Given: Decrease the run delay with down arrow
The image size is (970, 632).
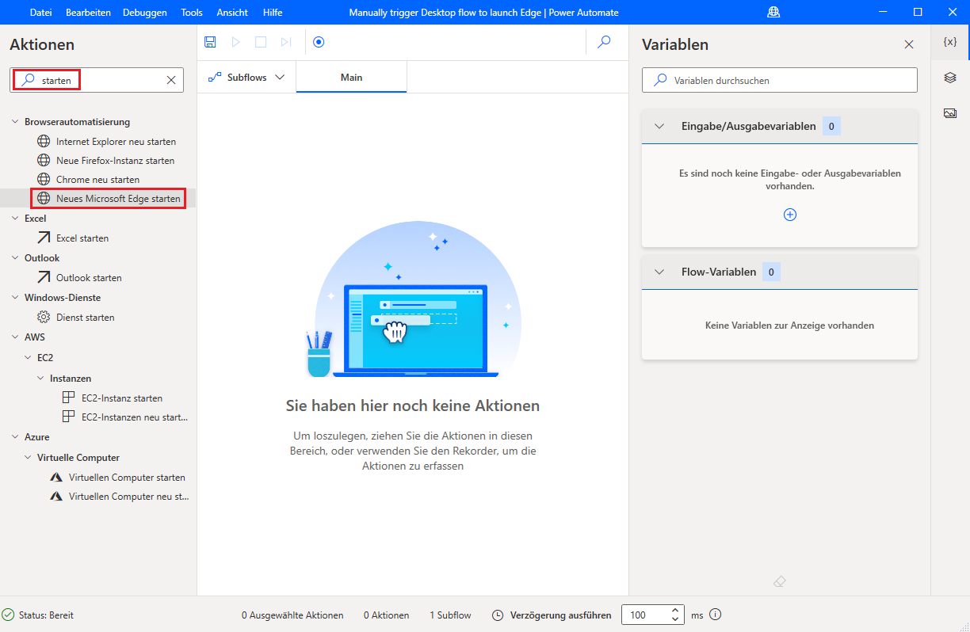Looking at the screenshot, I should 675,619.
